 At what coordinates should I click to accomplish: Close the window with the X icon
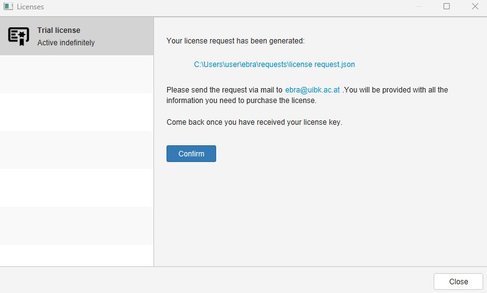475,6
